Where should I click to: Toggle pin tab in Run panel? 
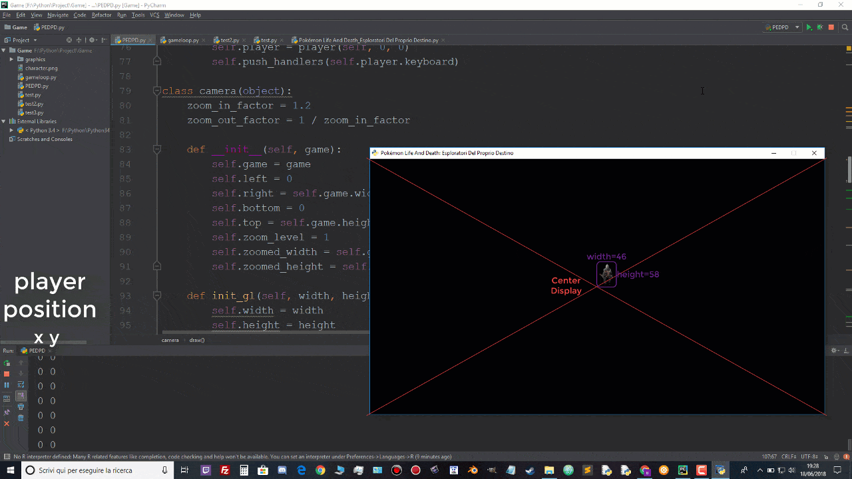coord(7,412)
